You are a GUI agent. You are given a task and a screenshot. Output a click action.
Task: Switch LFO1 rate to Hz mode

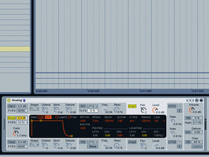[179, 106]
